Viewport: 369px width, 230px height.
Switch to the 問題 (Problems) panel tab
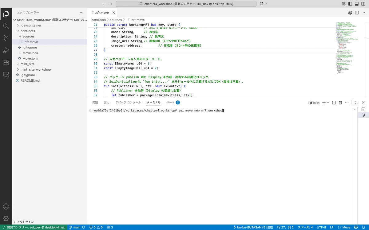click(x=95, y=103)
